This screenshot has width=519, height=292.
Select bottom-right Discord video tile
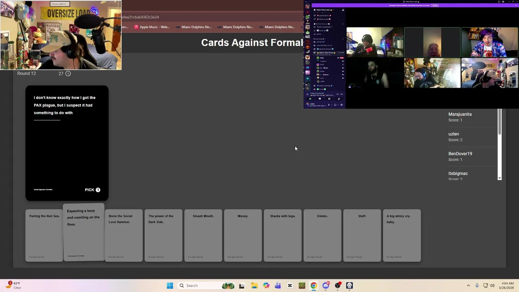[490, 73]
